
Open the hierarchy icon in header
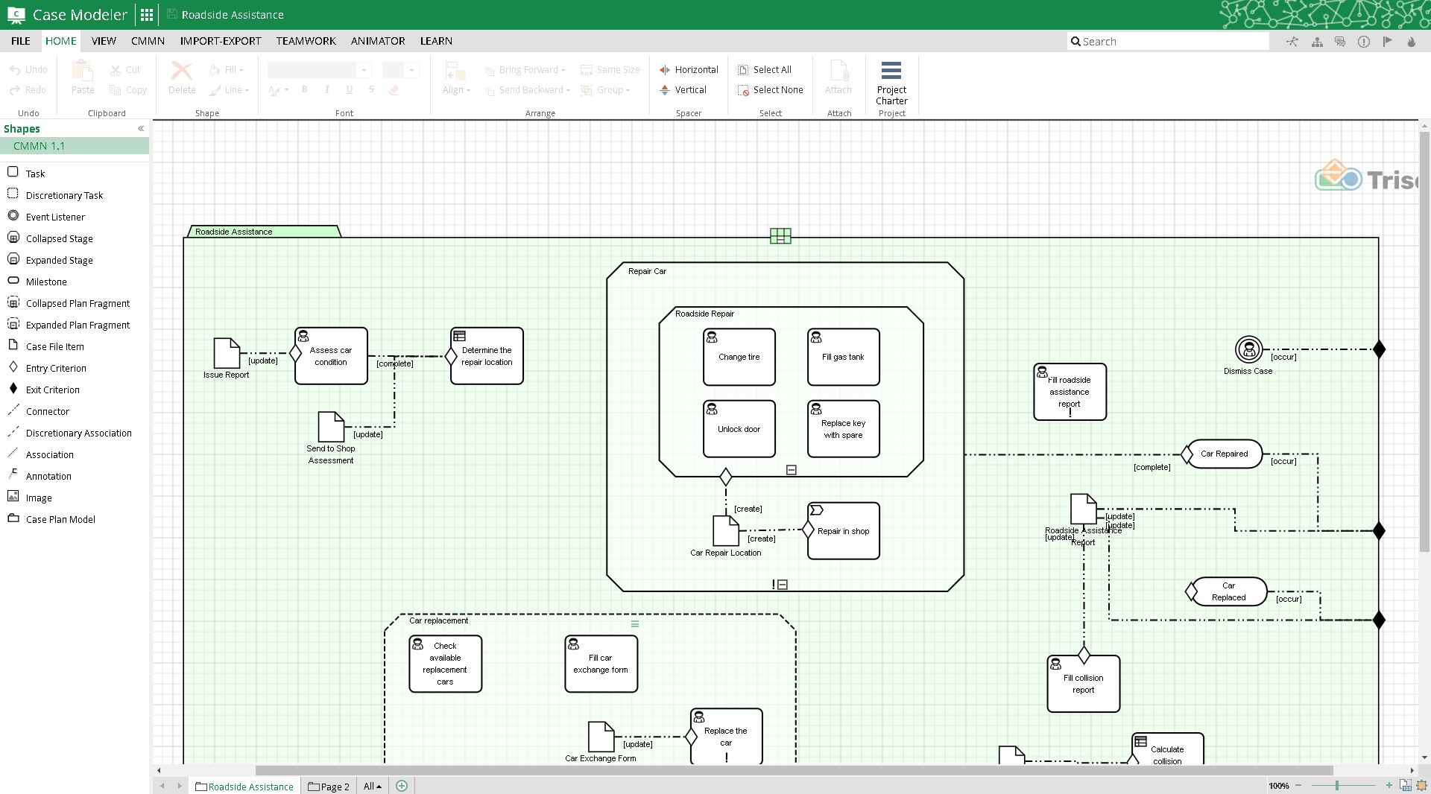(1317, 42)
